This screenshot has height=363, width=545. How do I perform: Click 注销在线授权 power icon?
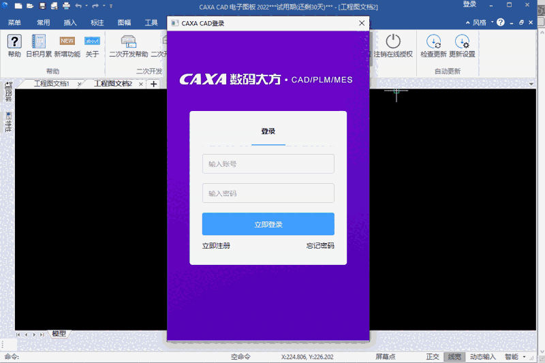click(x=393, y=46)
